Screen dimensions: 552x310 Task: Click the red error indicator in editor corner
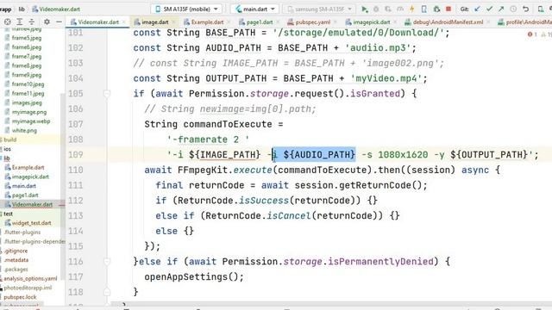tap(532, 34)
